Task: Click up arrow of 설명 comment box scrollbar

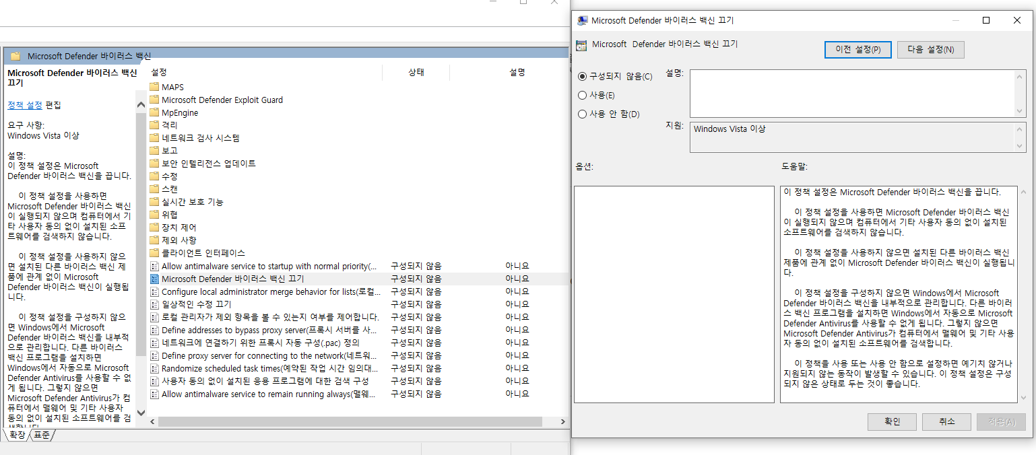Action: [1021, 77]
